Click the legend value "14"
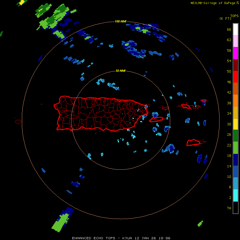The height and width of the screenshot is (240, 240). [x=229, y=166]
